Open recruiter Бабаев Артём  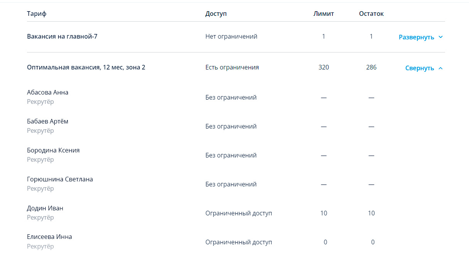click(x=47, y=121)
